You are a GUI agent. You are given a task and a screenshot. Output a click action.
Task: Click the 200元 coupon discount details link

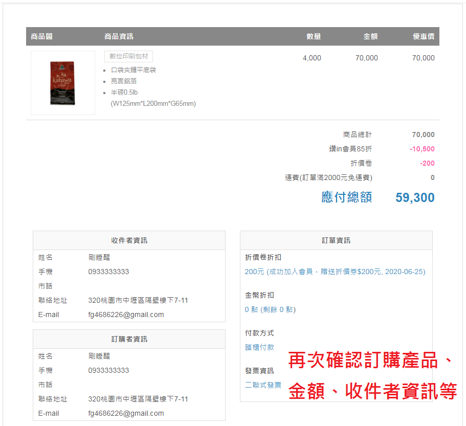[x=335, y=272]
